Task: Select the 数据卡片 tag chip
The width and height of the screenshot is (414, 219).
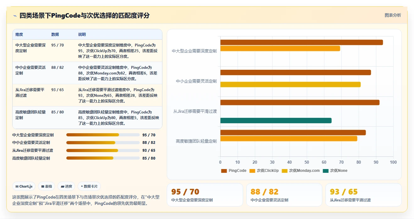Action: 89,186
